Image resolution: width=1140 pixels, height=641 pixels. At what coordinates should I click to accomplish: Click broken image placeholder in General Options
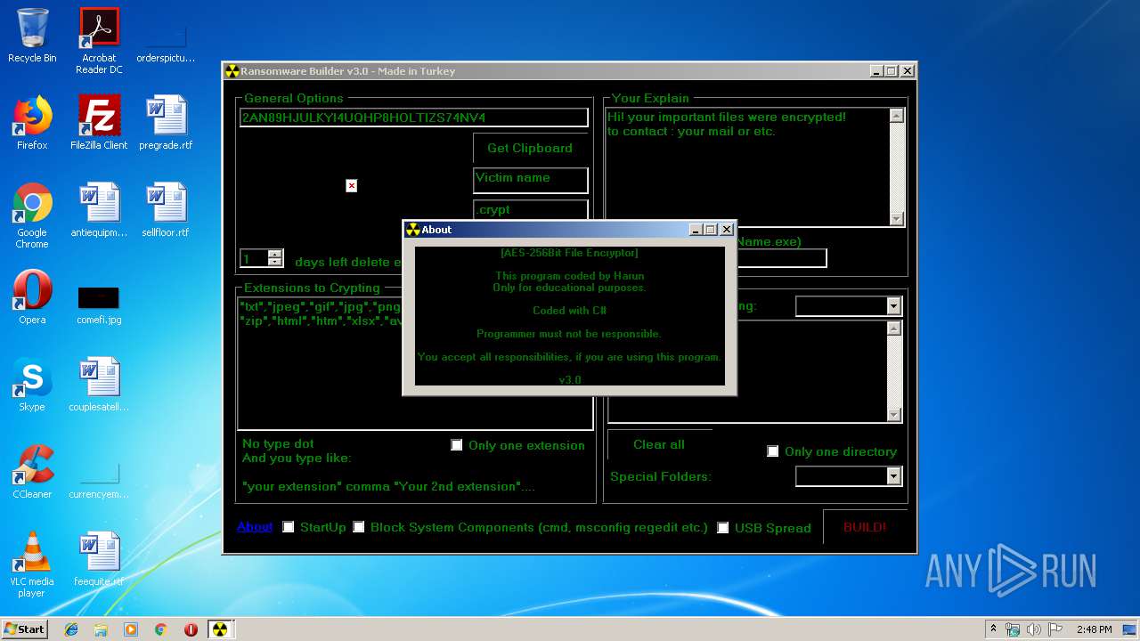pyautogui.click(x=352, y=185)
